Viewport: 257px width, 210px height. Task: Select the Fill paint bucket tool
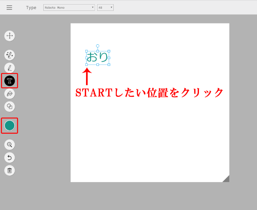tap(9, 94)
